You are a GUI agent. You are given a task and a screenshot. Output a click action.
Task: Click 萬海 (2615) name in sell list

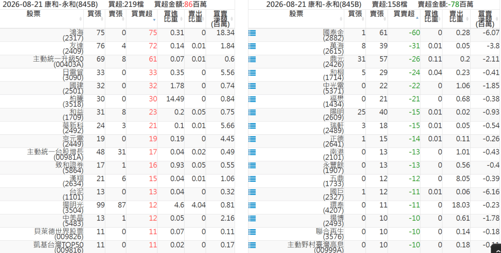click(333, 48)
